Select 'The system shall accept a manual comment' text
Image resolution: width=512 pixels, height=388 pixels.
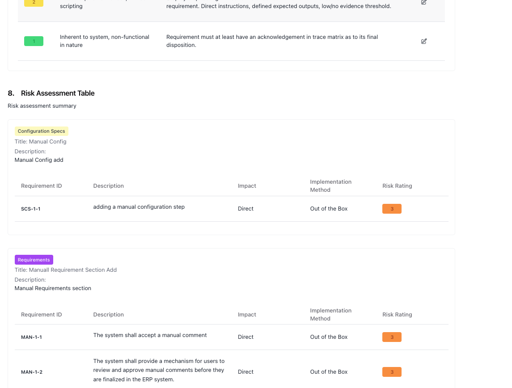tap(150, 335)
